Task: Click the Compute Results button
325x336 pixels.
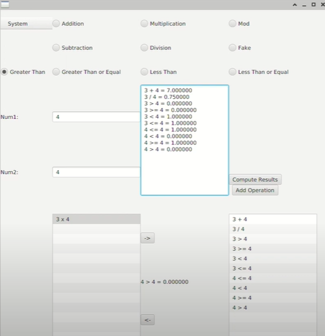Action: click(x=255, y=179)
